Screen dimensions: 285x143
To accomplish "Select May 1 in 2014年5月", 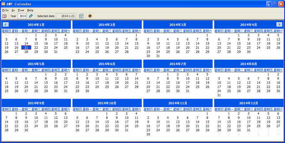I will pyautogui.click(x=46, y=75).
